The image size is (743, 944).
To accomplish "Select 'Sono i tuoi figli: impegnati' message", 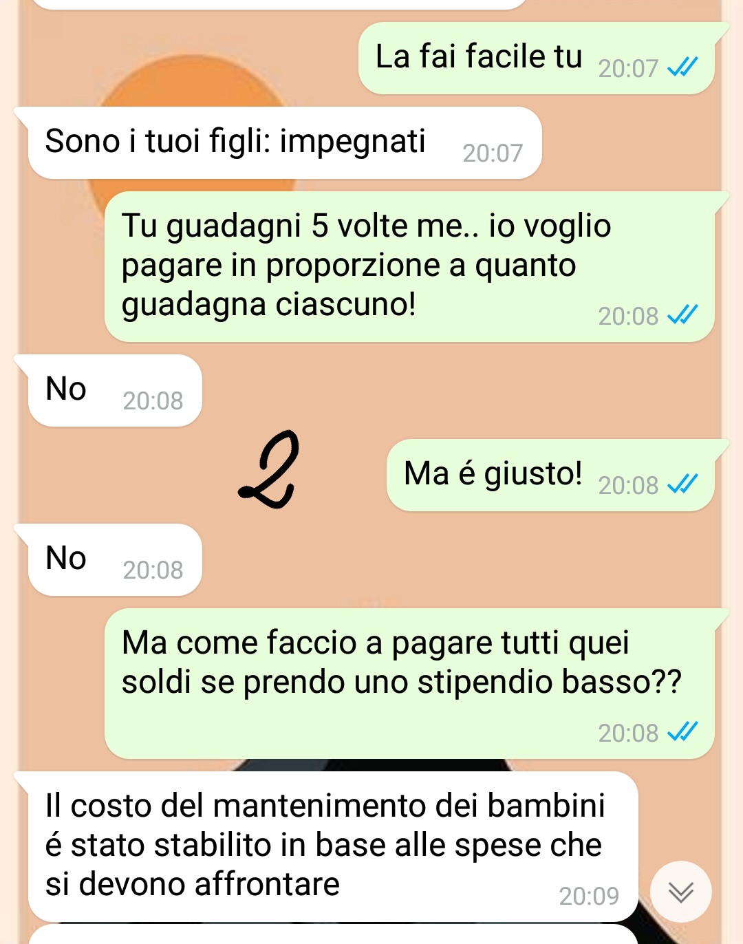I will tap(285, 142).
